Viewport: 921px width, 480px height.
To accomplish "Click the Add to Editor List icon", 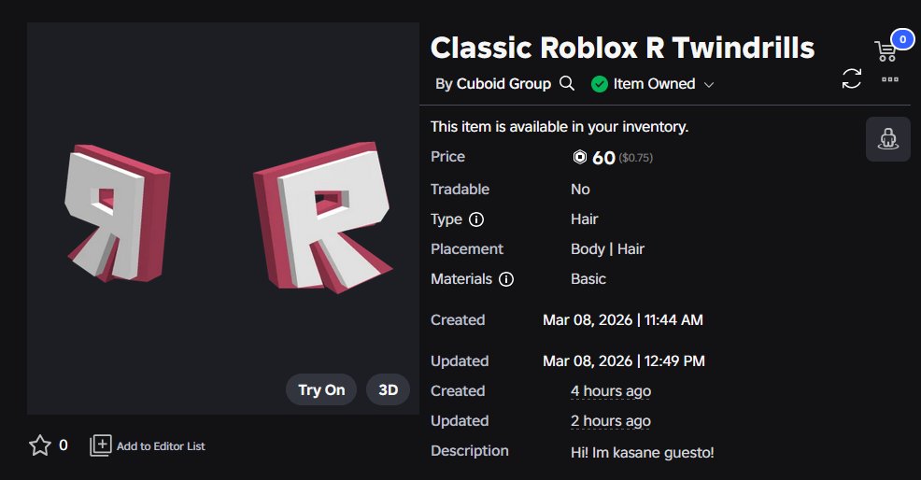I will 101,445.
